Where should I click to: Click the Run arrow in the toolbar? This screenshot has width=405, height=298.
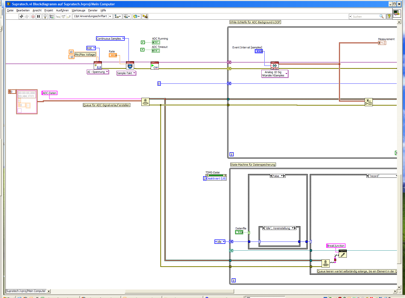(21, 16)
